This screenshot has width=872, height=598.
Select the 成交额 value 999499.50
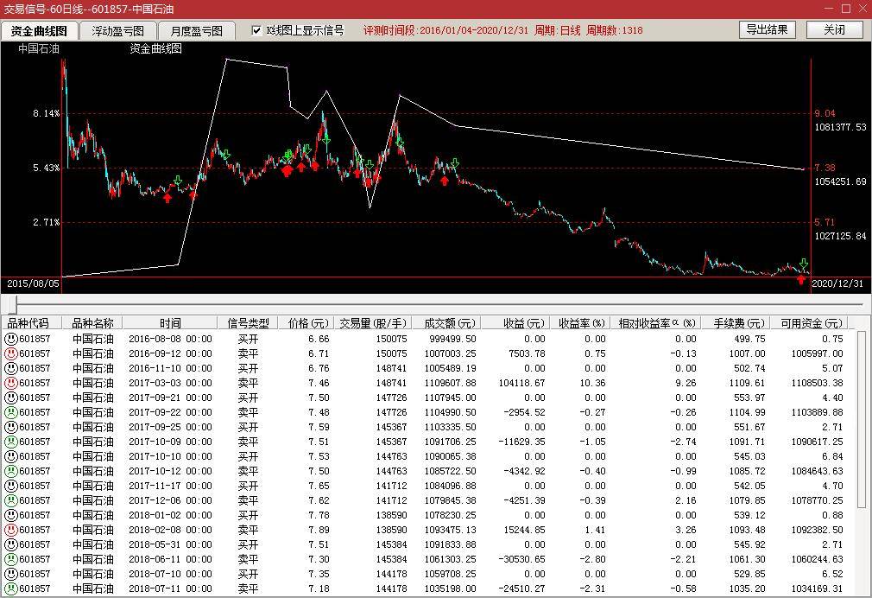click(x=452, y=339)
